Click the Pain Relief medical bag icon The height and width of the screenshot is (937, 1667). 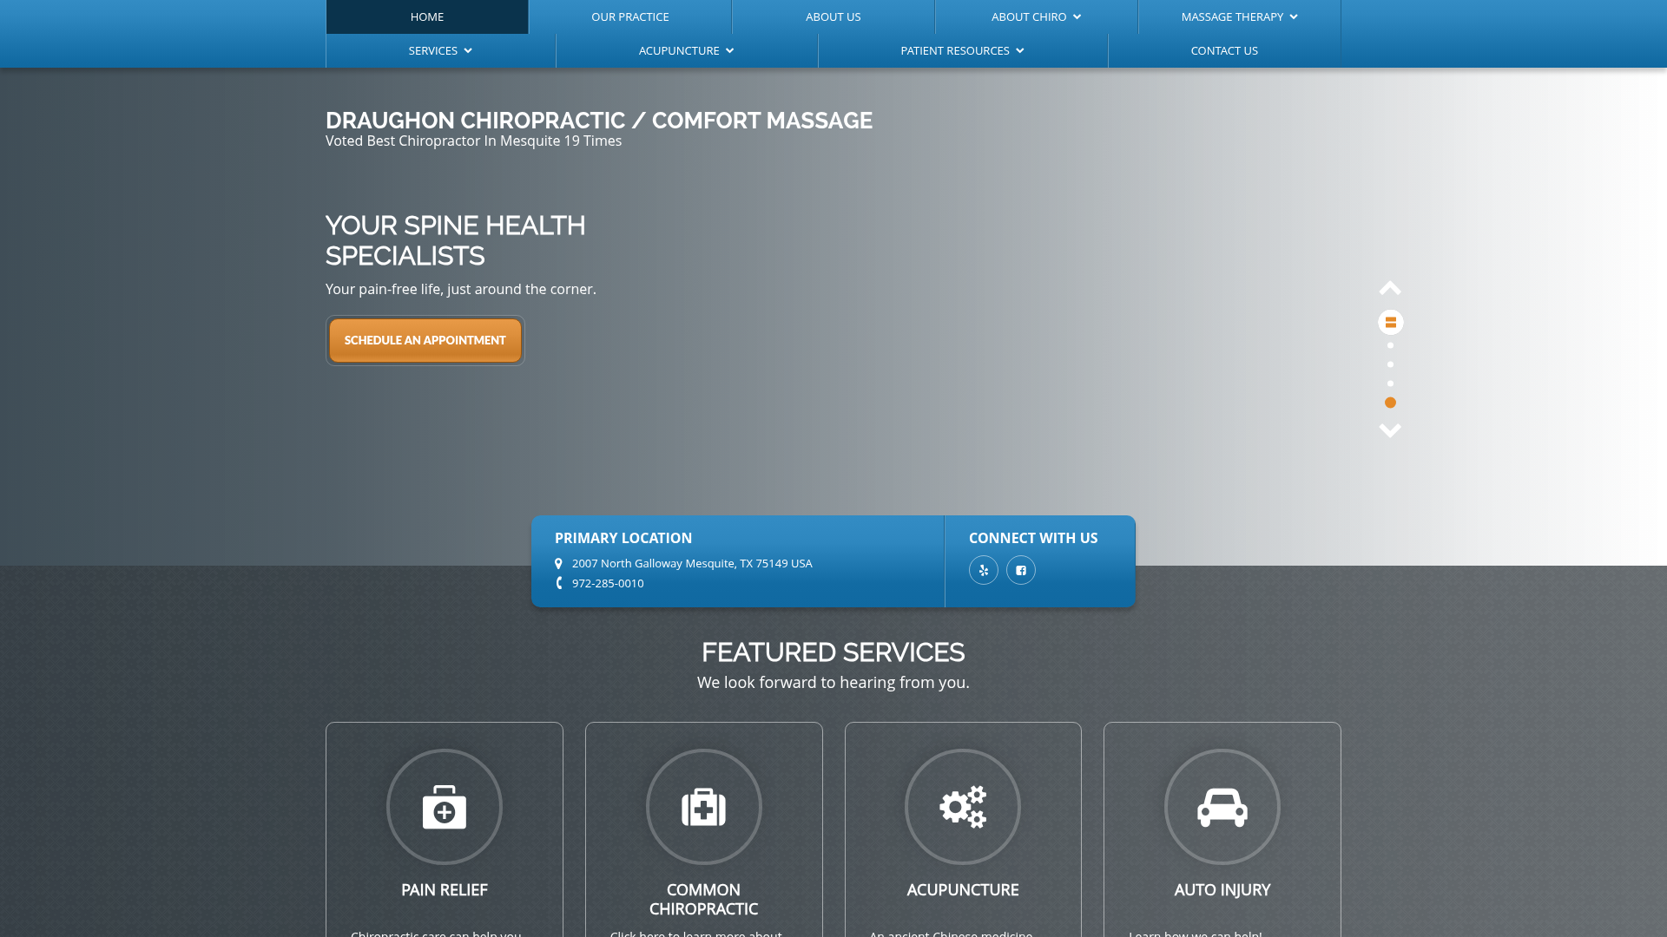tap(445, 807)
